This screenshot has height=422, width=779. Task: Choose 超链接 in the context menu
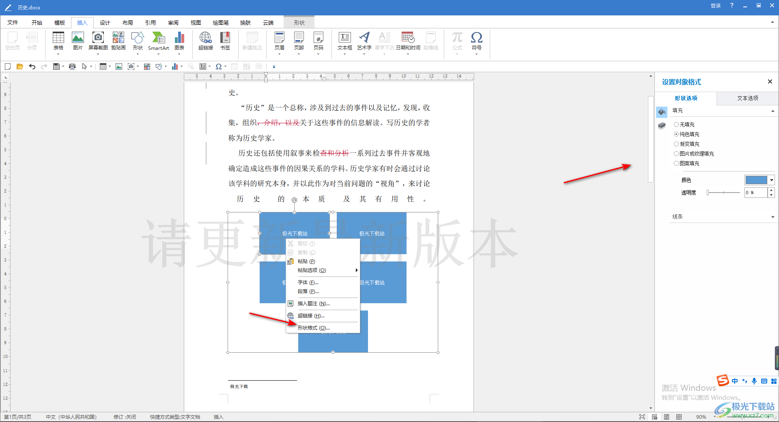[x=323, y=316]
